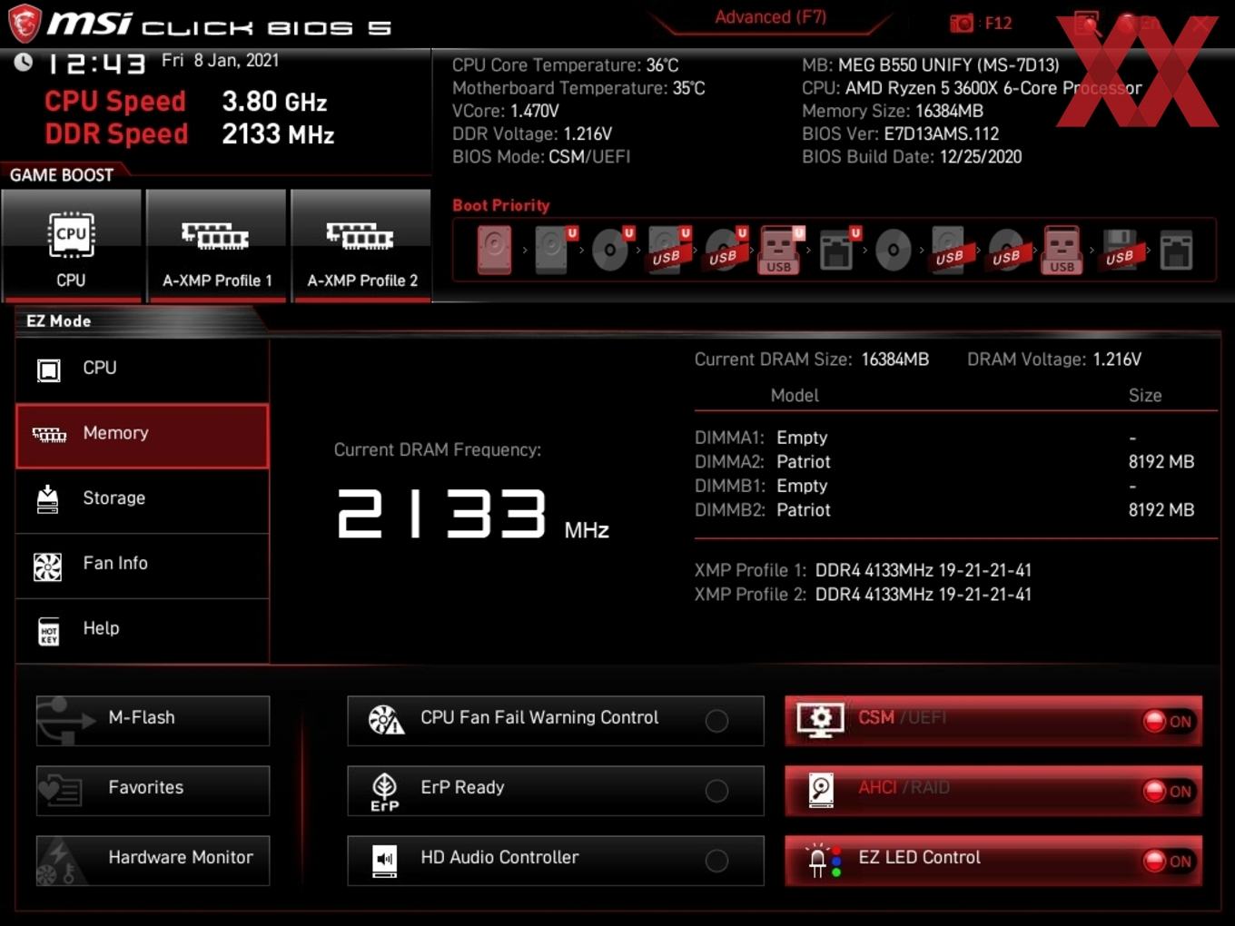Enable A-XMP Profile 1
Image resolution: width=1235 pixels, height=926 pixels.
(216, 245)
